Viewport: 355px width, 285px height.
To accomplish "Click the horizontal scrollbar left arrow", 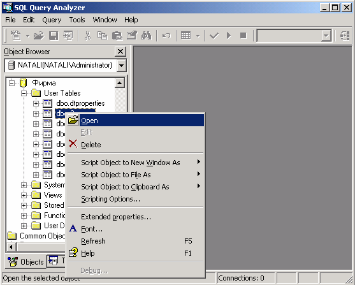I will [11, 247].
